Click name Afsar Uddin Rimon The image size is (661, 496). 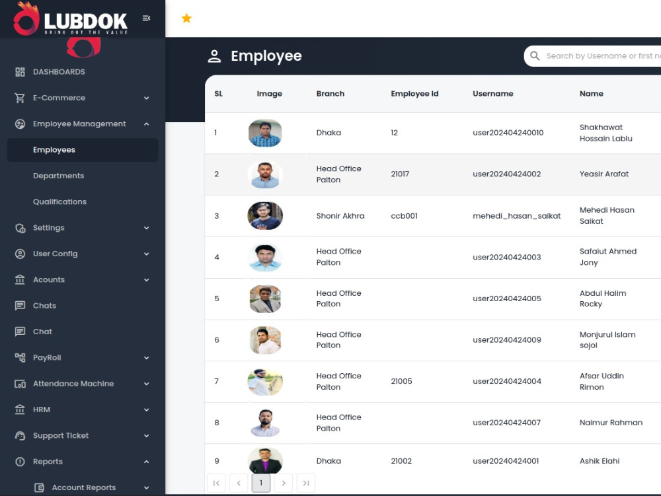pos(602,382)
